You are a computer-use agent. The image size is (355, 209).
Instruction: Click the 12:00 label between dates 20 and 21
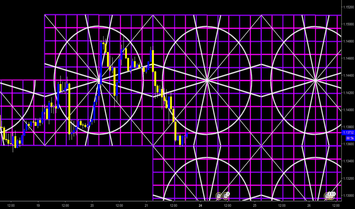point(119,205)
